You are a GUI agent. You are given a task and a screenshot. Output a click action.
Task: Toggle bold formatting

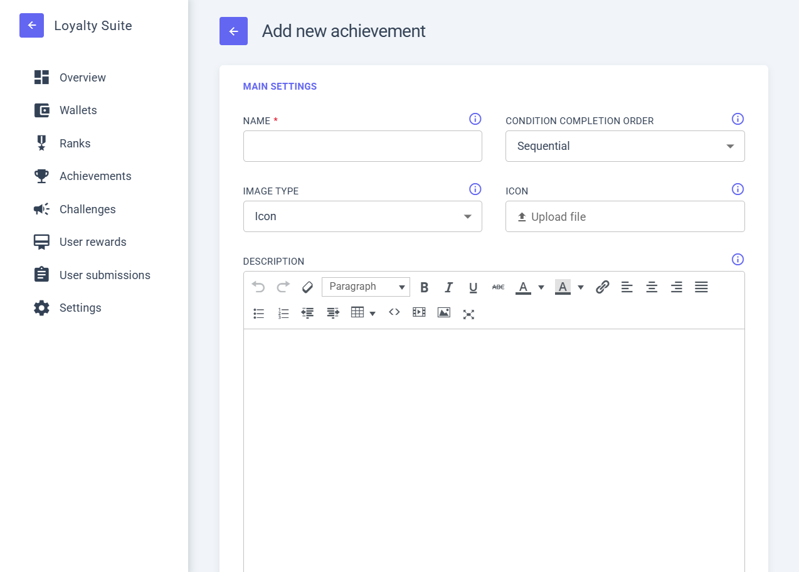click(x=424, y=287)
